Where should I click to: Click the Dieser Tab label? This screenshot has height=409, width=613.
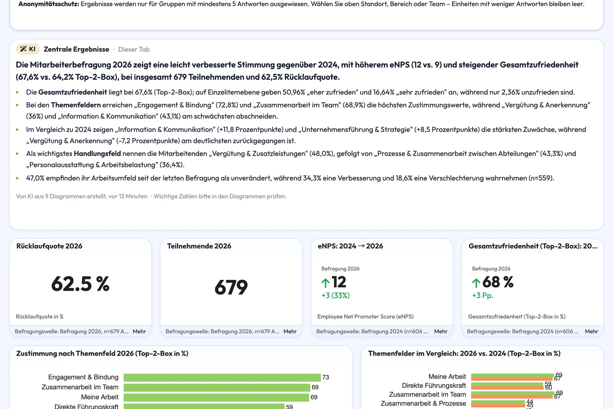(x=134, y=49)
